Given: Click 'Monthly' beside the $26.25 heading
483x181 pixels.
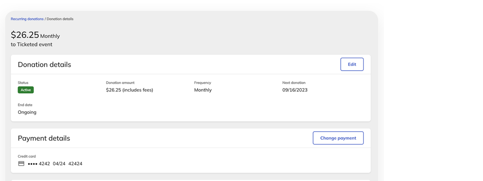Looking at the screenshot, I should tap(50, 36).
